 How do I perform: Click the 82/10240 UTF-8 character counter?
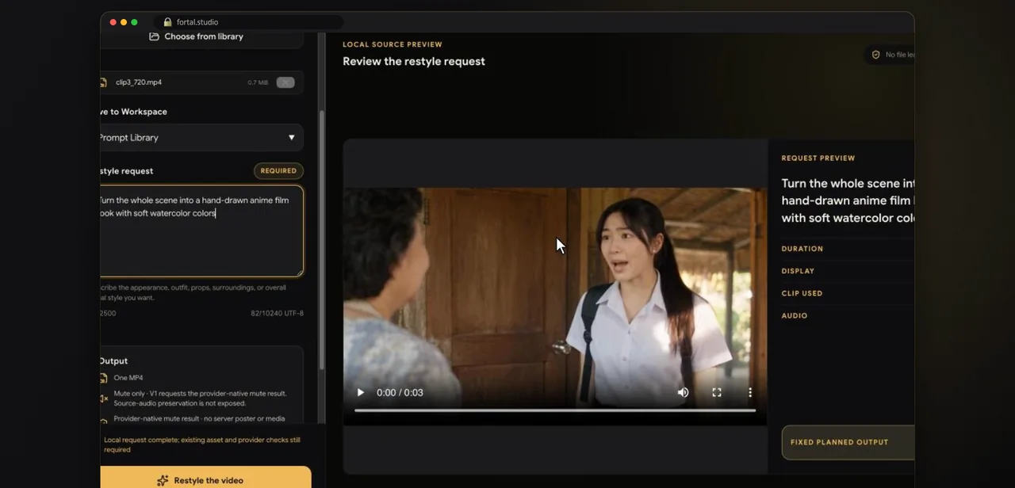click(277, 313)
